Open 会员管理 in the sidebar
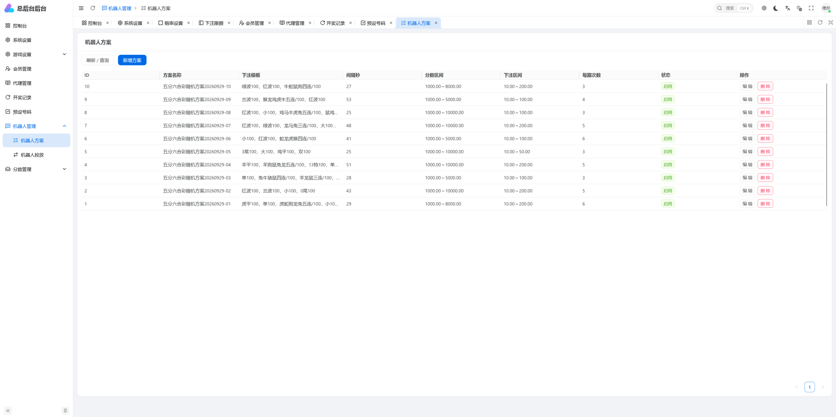Image resolution: width=836 pixels, height=417 pixels. (37, 69)
